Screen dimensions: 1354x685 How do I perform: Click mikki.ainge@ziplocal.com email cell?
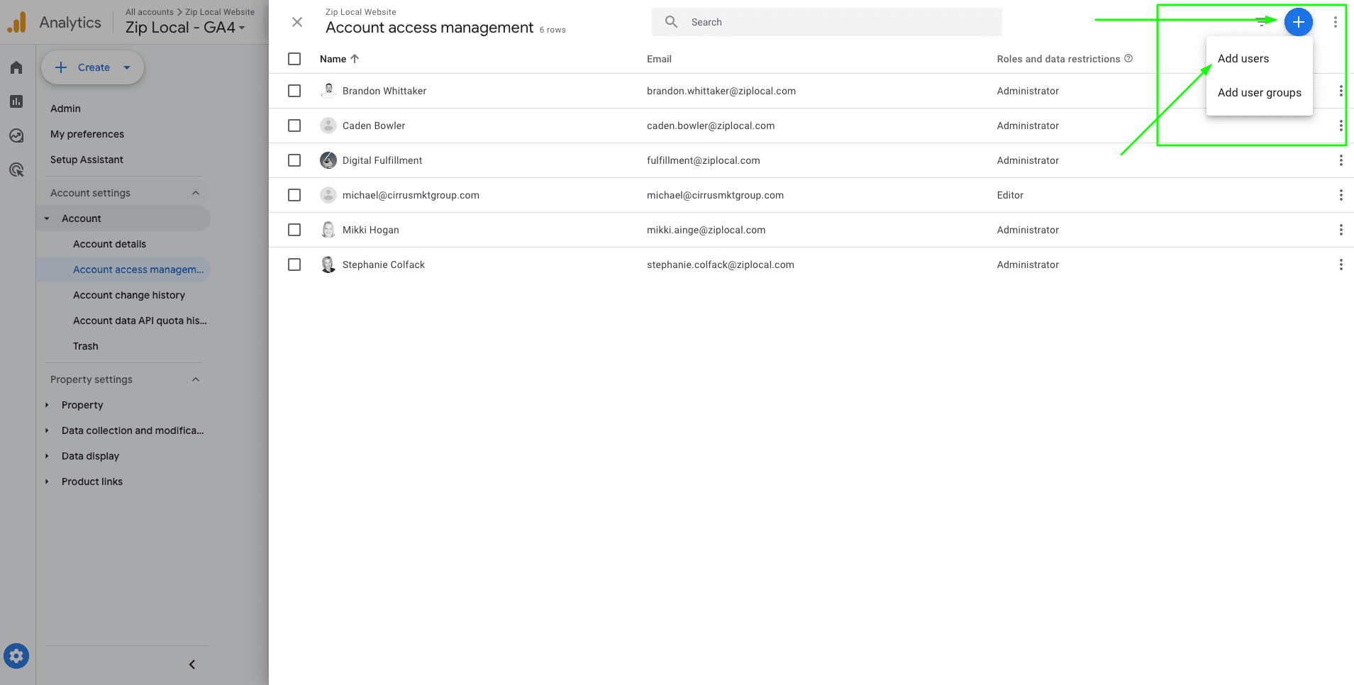(x=706, y=230)
